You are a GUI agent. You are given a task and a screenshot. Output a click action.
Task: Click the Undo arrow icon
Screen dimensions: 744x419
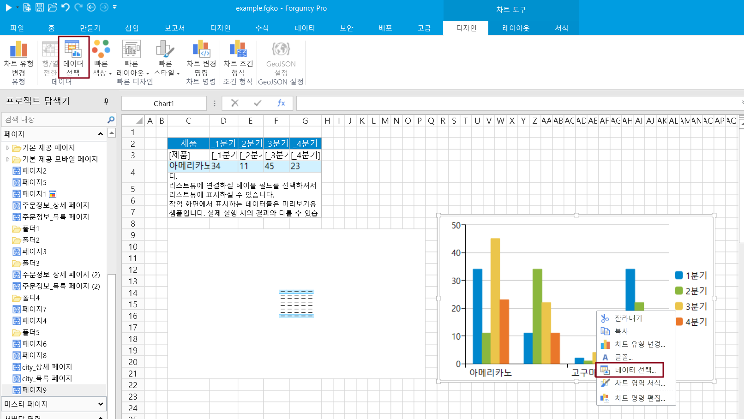(x=66, y=7)
